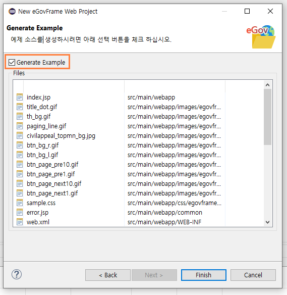Select web.xml file name

[38, 222]
